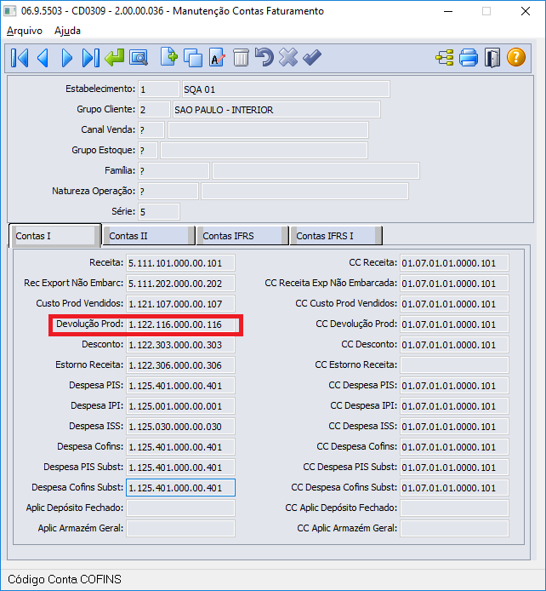Click the empty CC Aplic Depósito Fechado field

pos(454,508)
